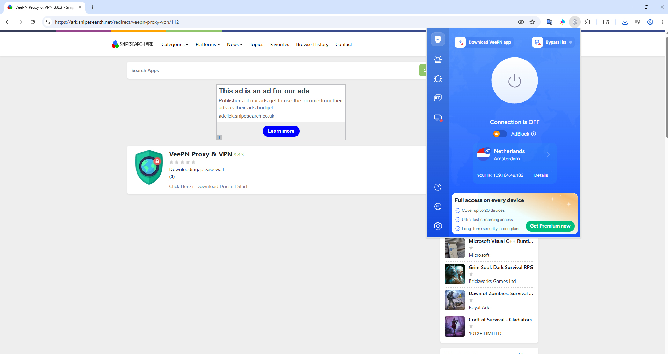Open the VeePN bug protection sidebar icon
668x354 pixels.
438,78
